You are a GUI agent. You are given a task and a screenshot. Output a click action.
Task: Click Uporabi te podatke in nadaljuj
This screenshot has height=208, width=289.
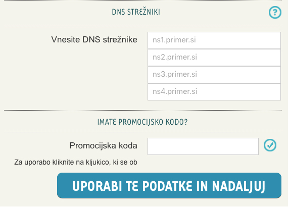(169, 185)
